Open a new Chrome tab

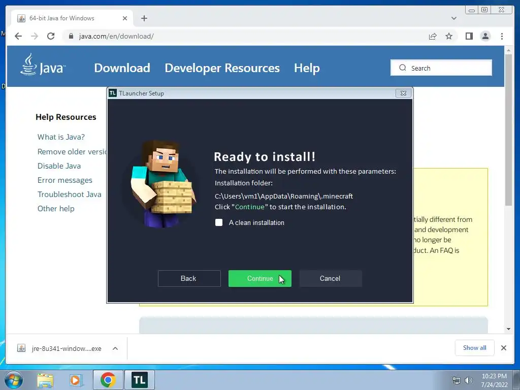click(144, 18)
